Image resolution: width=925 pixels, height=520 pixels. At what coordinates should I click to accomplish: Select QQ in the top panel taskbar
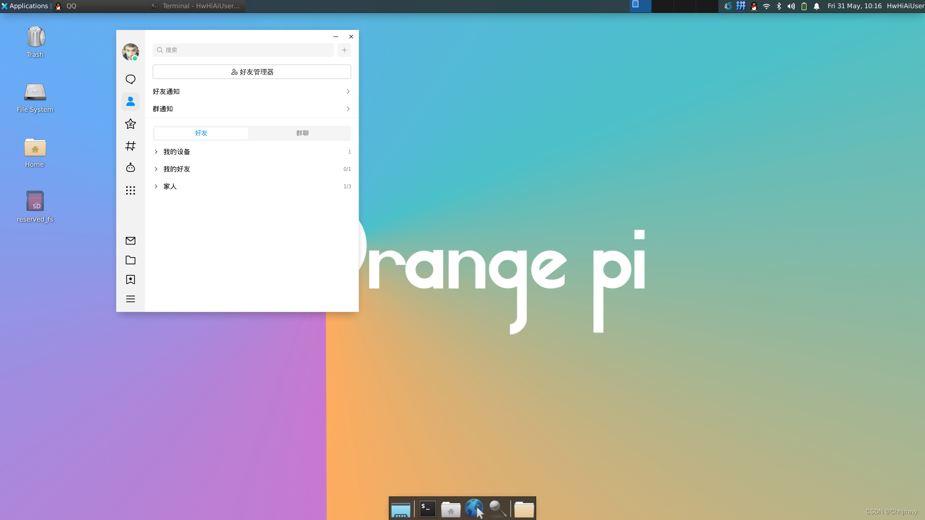coord(100,6)
